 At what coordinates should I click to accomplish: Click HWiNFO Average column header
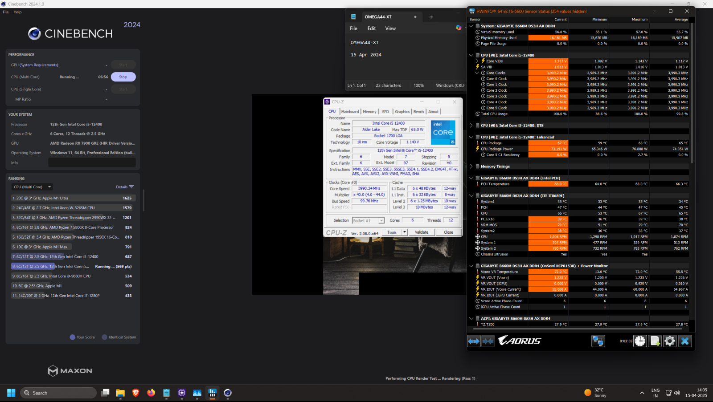tap(681, 20)
